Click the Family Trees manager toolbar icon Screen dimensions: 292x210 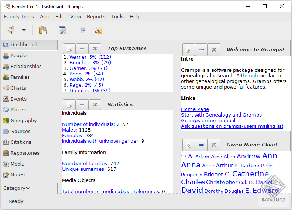10,30
